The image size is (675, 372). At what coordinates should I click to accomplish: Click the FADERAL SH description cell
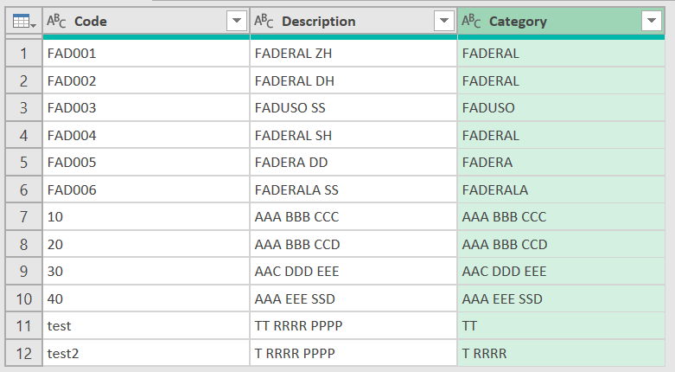pyautogui.click(x=353, y=135)
